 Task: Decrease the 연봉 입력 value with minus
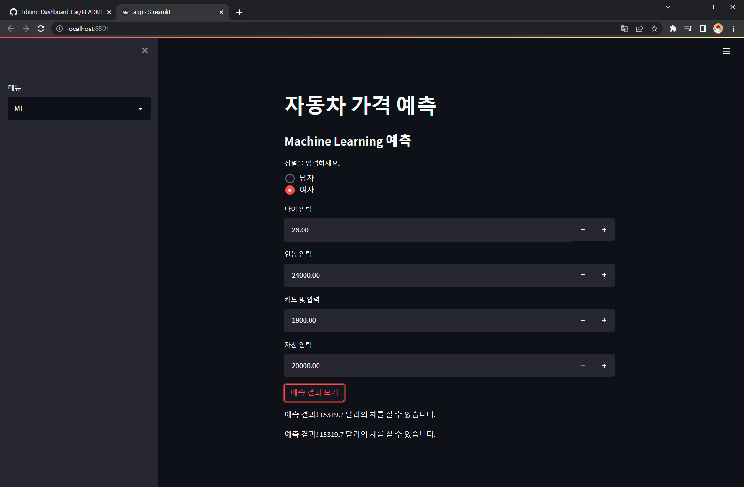(x=583, y=275)
